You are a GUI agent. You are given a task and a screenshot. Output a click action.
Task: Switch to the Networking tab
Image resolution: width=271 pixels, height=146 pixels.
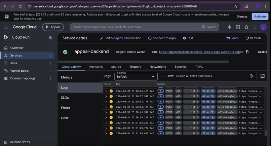pos(158,67)
